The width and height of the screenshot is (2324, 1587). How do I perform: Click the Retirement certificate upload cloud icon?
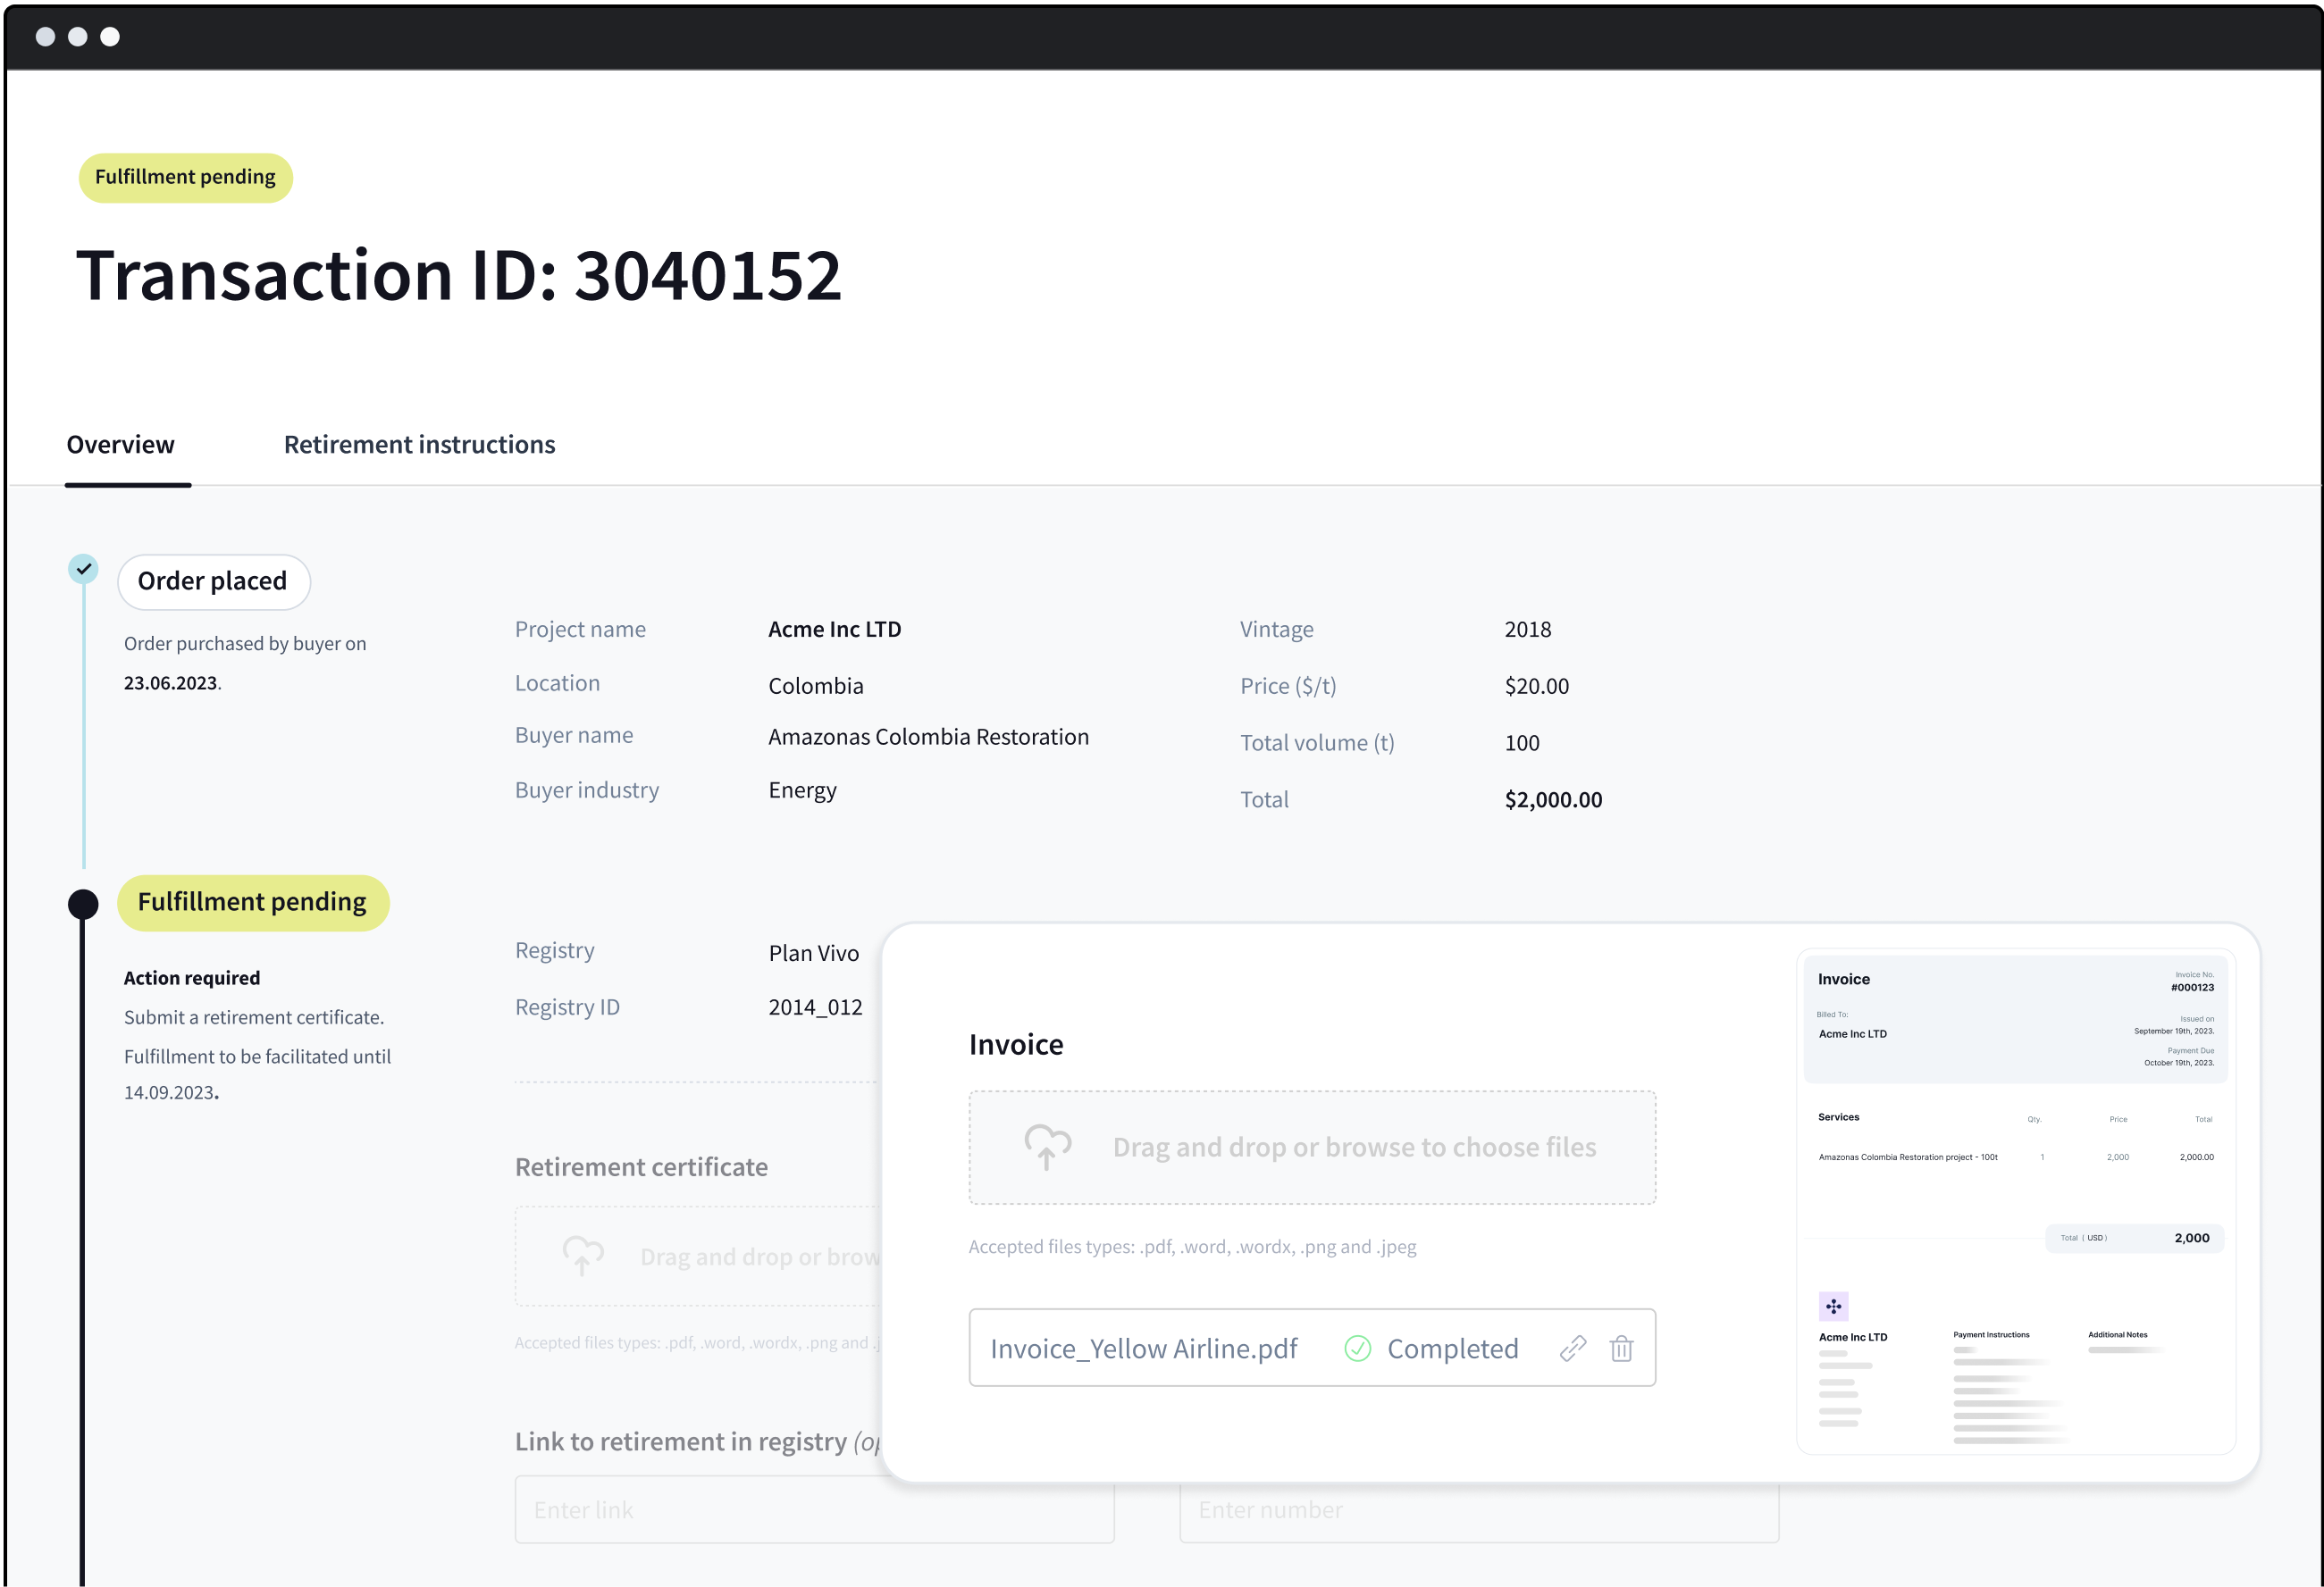click(x=583, y=1255)
